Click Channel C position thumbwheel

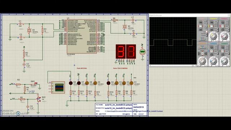(x=223, y=26)
